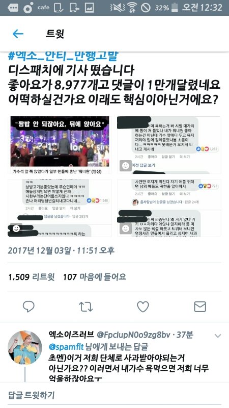Viewport: 229px width, 408px height.
Task: View the 107 마음에 들어요 list
Action: tap(94, 277)
